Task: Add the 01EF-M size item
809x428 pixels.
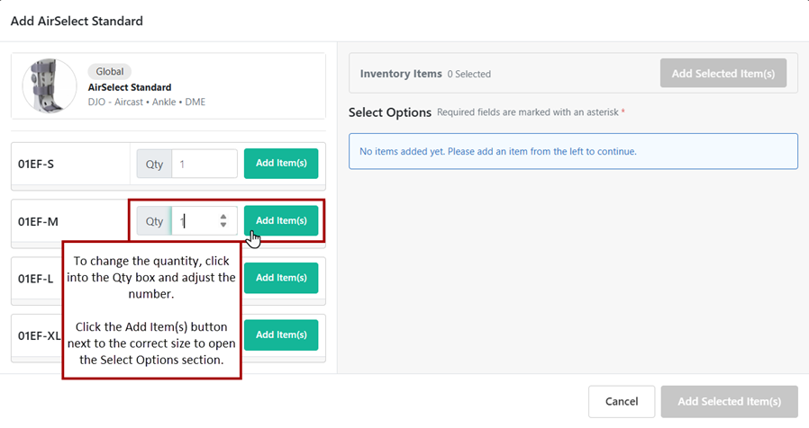Action: click(281, 221)
